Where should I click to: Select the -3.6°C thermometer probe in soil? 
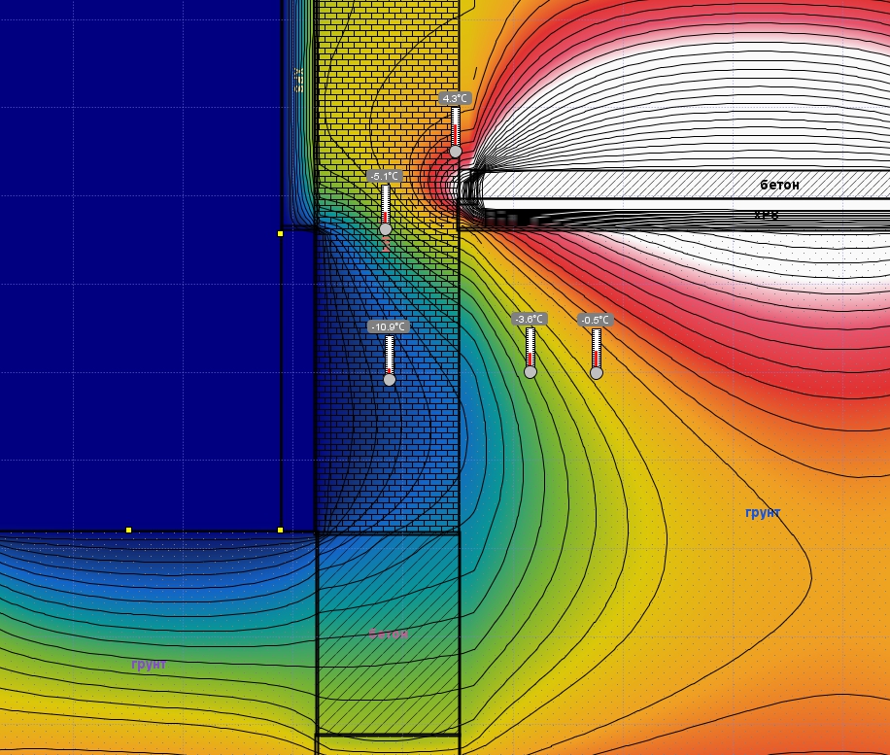[531, 353]
